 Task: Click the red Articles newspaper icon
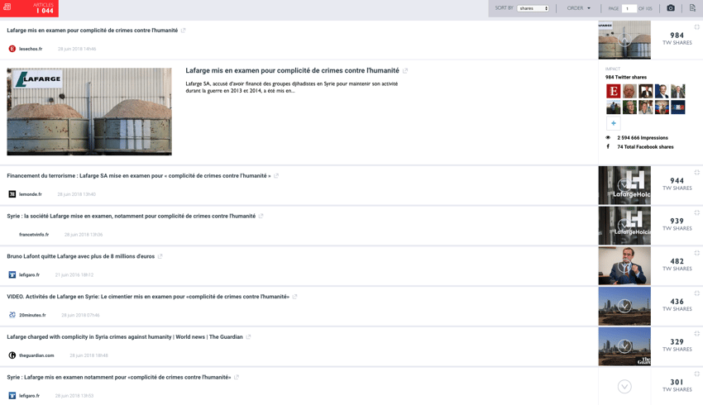7,7
